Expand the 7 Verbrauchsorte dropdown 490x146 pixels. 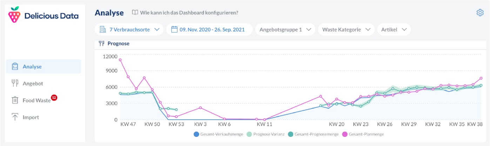(129, 29)
